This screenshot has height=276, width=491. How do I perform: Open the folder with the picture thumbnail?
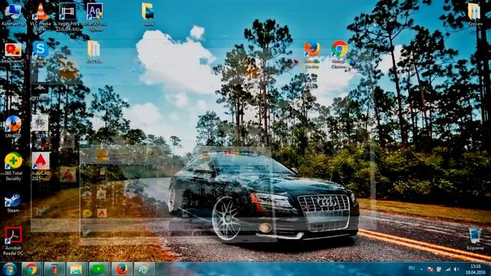(148, 15)
